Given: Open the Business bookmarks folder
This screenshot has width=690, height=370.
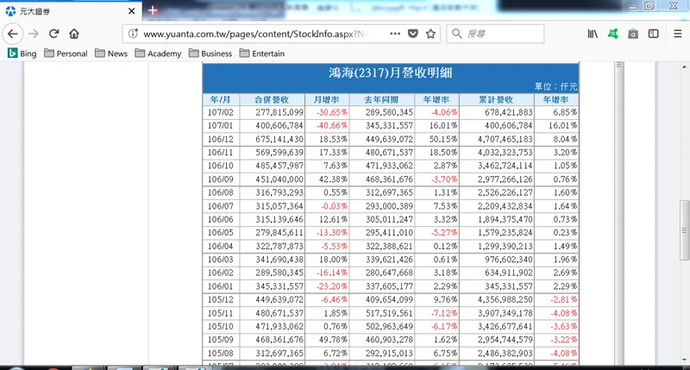Looking at the screenshot, I should 210,53.
